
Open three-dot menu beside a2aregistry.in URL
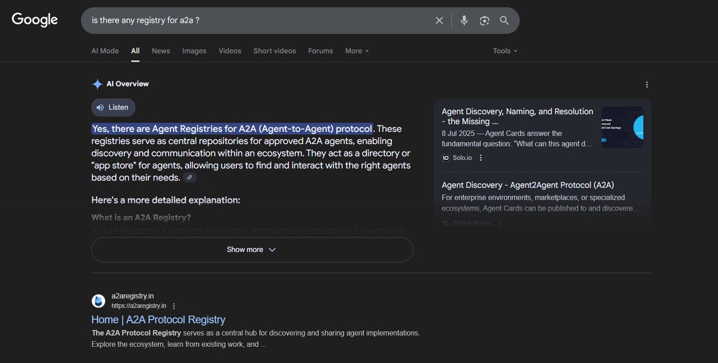[174, 306]
